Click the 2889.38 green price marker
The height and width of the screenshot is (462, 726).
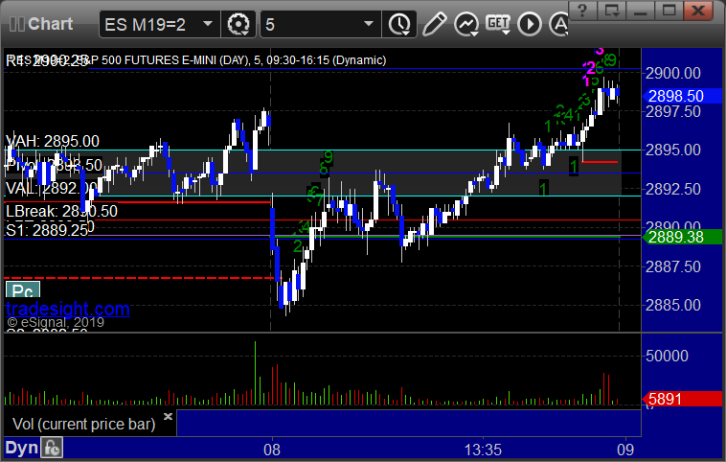click(682, 237)
